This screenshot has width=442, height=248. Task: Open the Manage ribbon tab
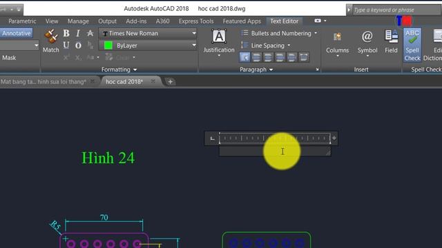point(78,21)
